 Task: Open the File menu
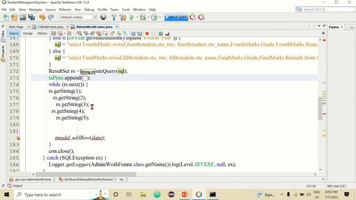[x=4, y=9]
